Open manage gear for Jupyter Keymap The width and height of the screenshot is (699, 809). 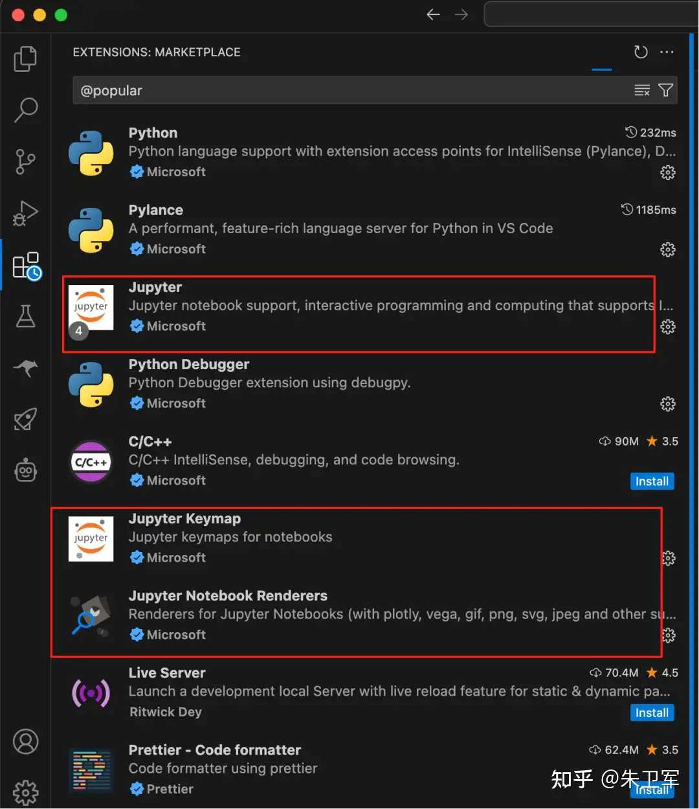(669, 558)
